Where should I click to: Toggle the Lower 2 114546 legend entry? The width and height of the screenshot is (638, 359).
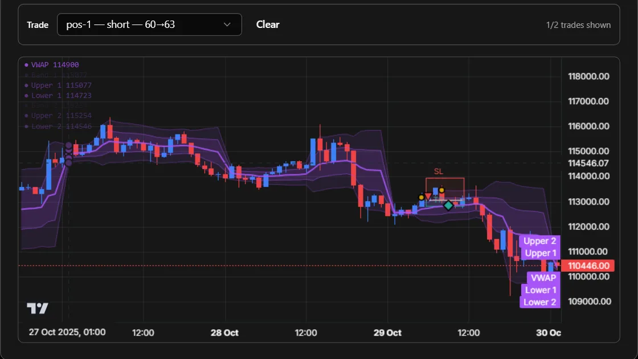pos(58,126)
